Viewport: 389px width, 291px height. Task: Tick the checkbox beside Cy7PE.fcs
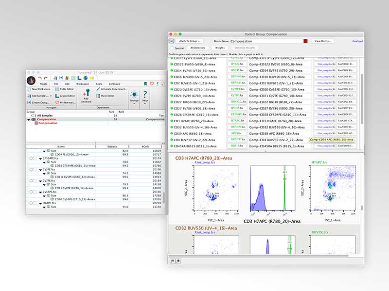click(x=35, y=181)
